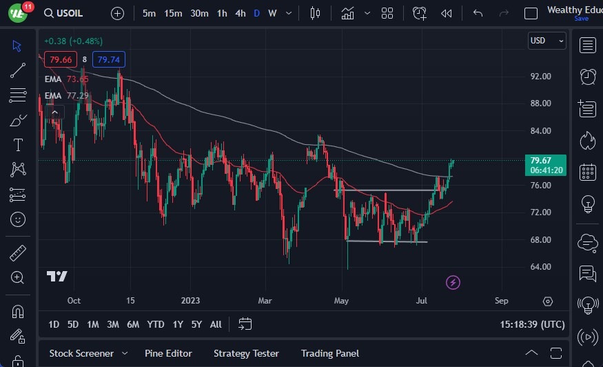Viewport: 603px width, 367px height.
Task: Toggle the magnet snap mode
Action: (18, 311)
